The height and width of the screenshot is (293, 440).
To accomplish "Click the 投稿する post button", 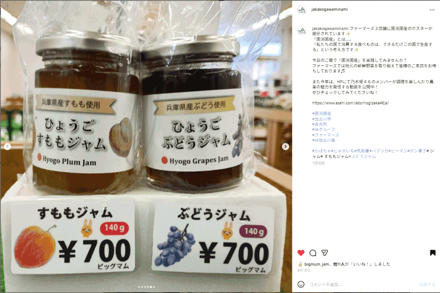I will [427, 284].
